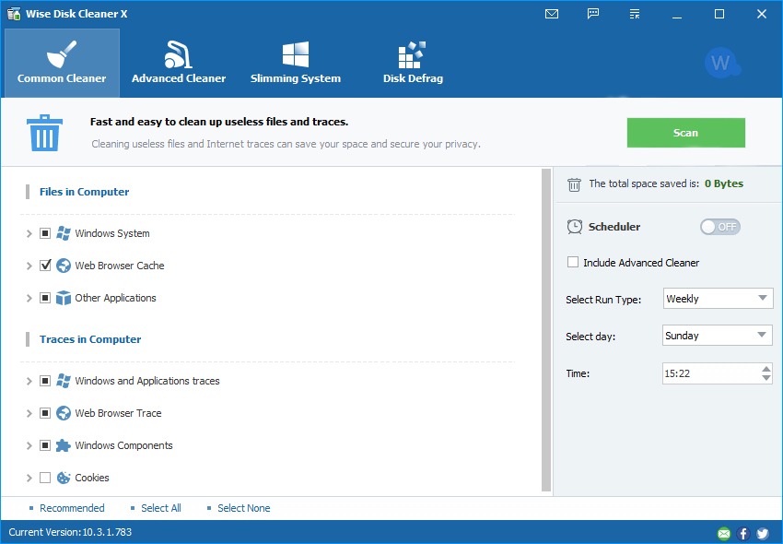Toggle the Windows System checkbox

tap(45, 233)
